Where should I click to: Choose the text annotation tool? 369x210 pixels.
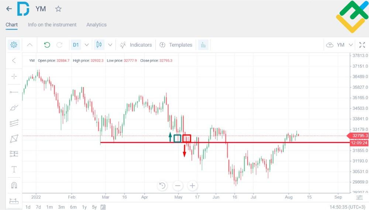pos(14,169)
